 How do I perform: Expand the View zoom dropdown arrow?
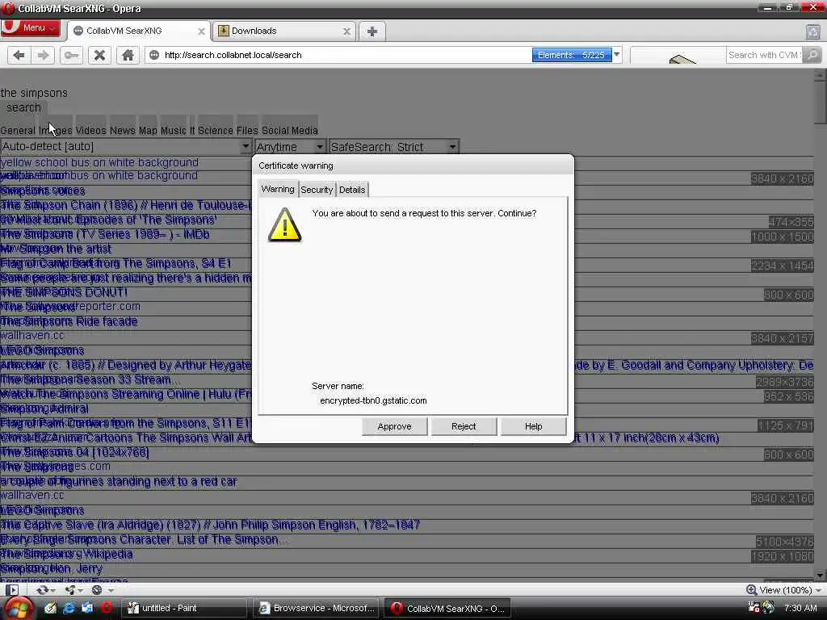point(818,590)
